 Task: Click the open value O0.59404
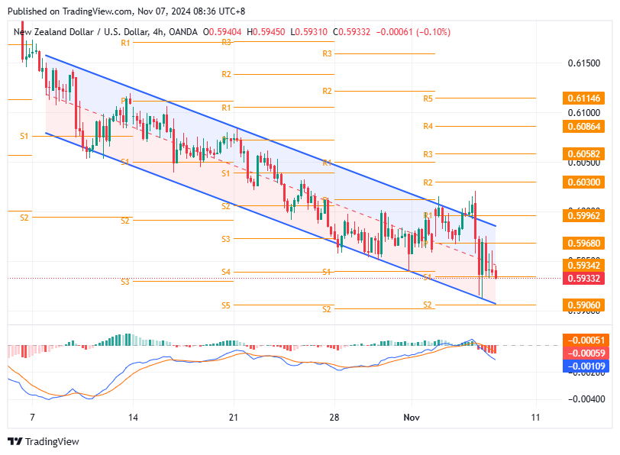[222, 32]
